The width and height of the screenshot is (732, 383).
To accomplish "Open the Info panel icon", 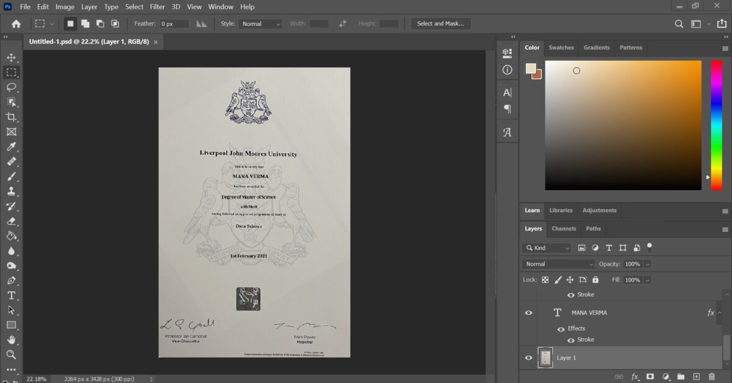I will tap(507, 70).
